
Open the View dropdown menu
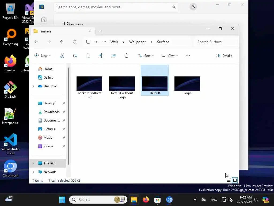pos(170,56)
